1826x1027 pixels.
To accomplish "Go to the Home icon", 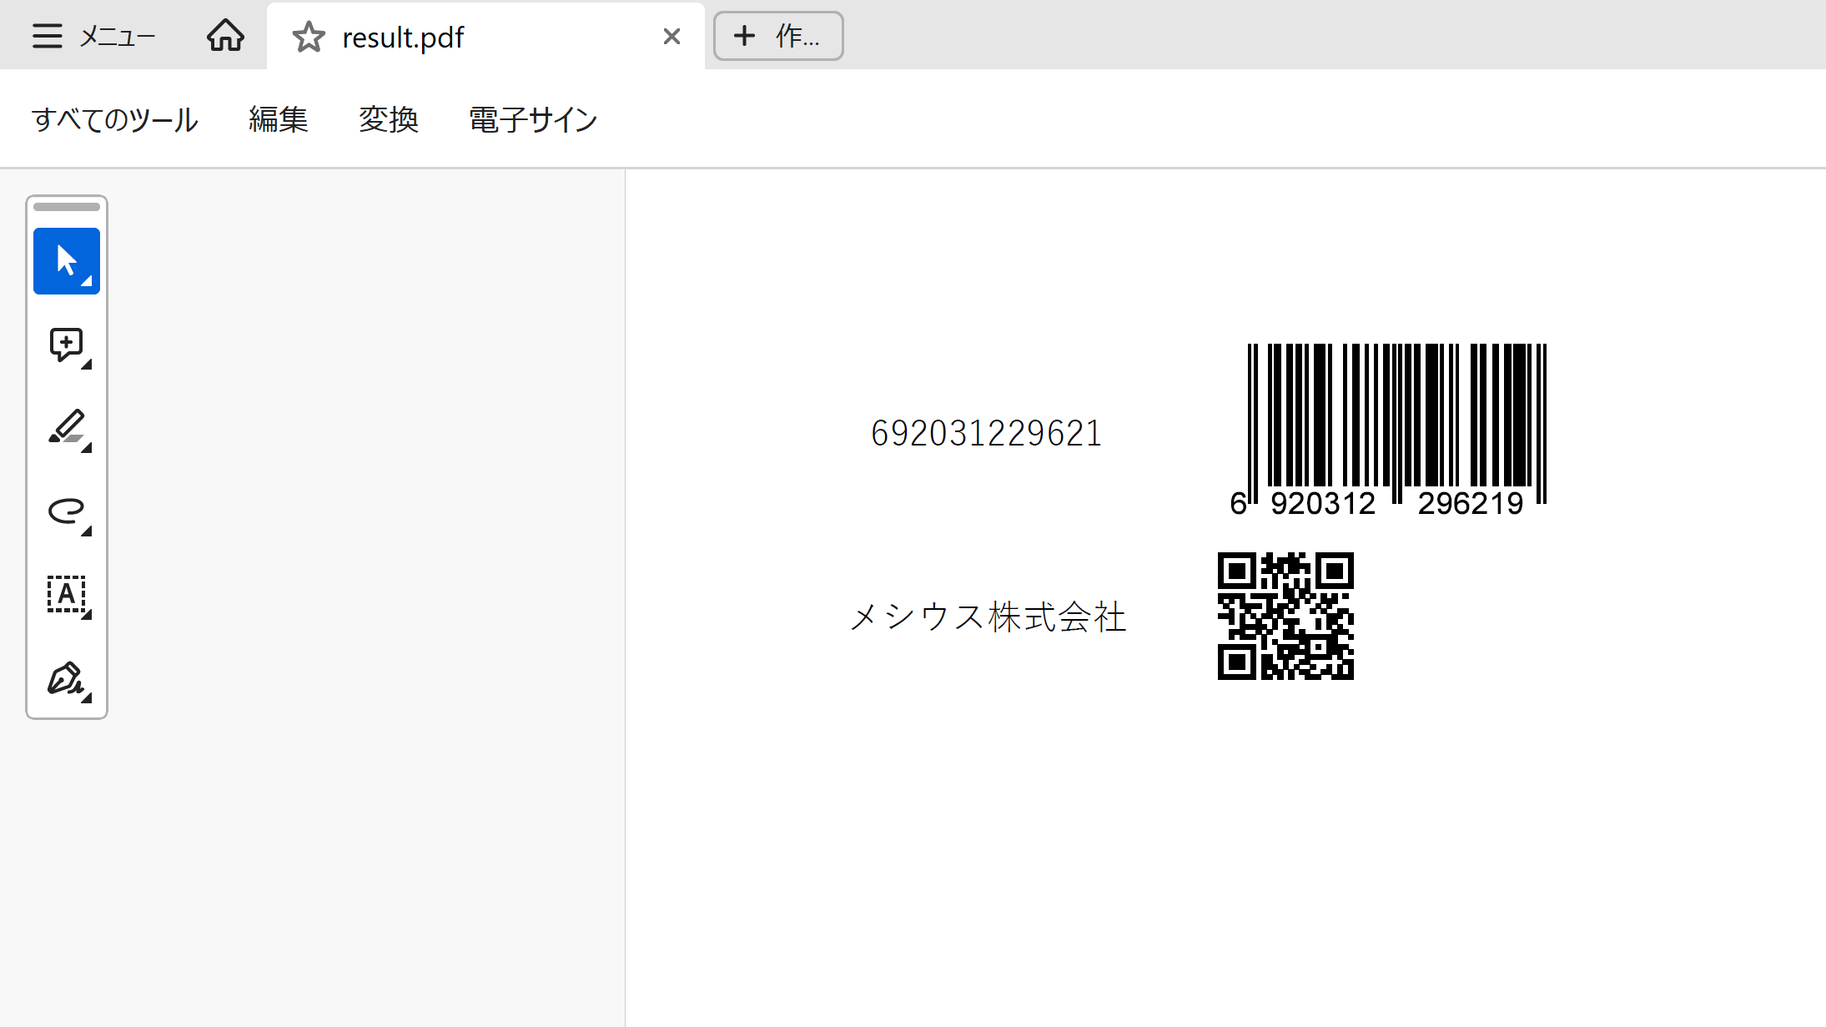I will (225, 36).
